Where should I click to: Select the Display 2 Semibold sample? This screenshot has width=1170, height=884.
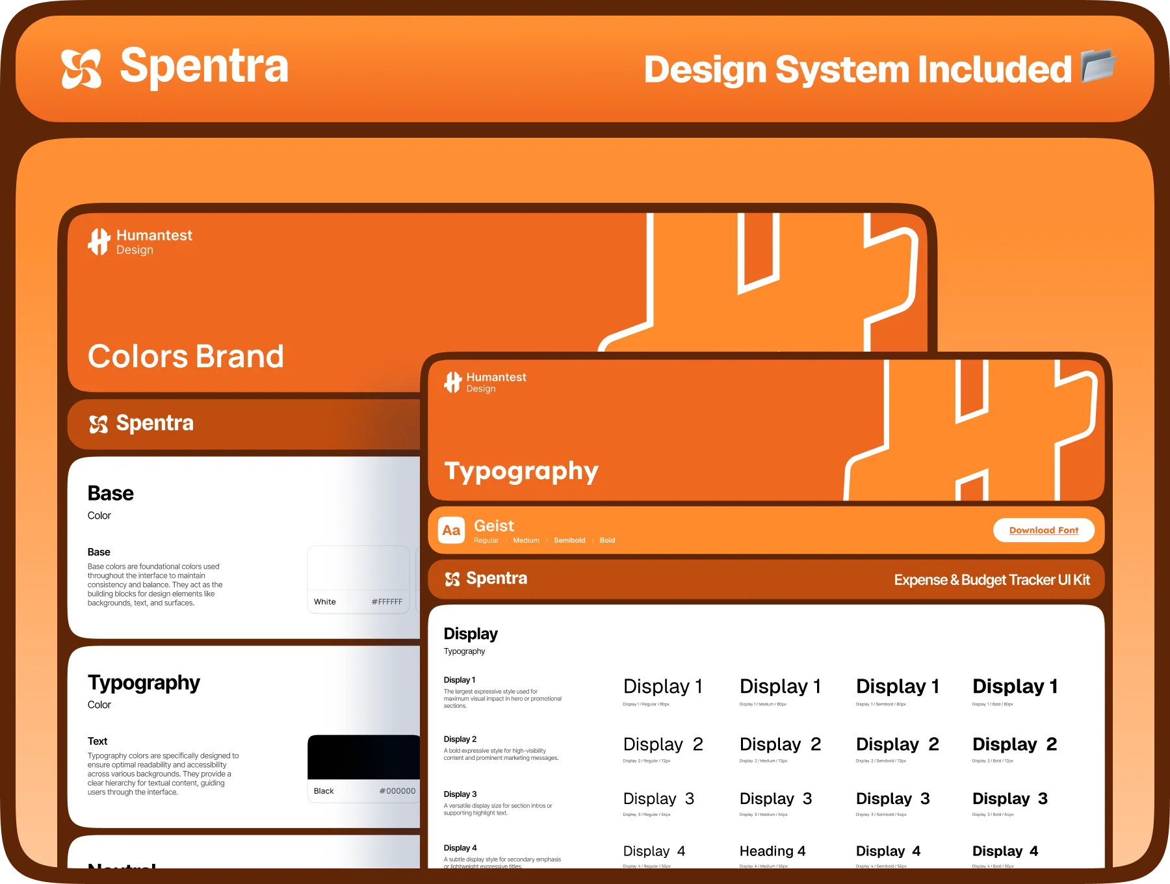click(x=898, y=744)
